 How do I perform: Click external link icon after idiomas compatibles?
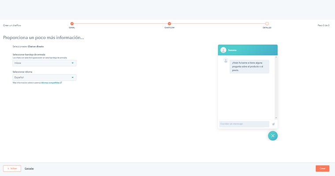[61, 82]
